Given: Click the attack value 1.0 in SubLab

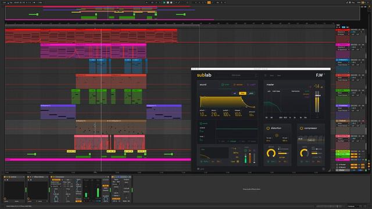Looking at the screenshot, I should [x=202, y=114].
